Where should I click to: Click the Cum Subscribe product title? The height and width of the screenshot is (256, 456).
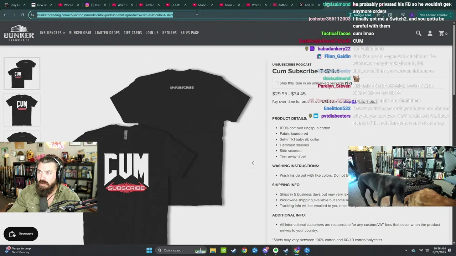tap(305, 71)
